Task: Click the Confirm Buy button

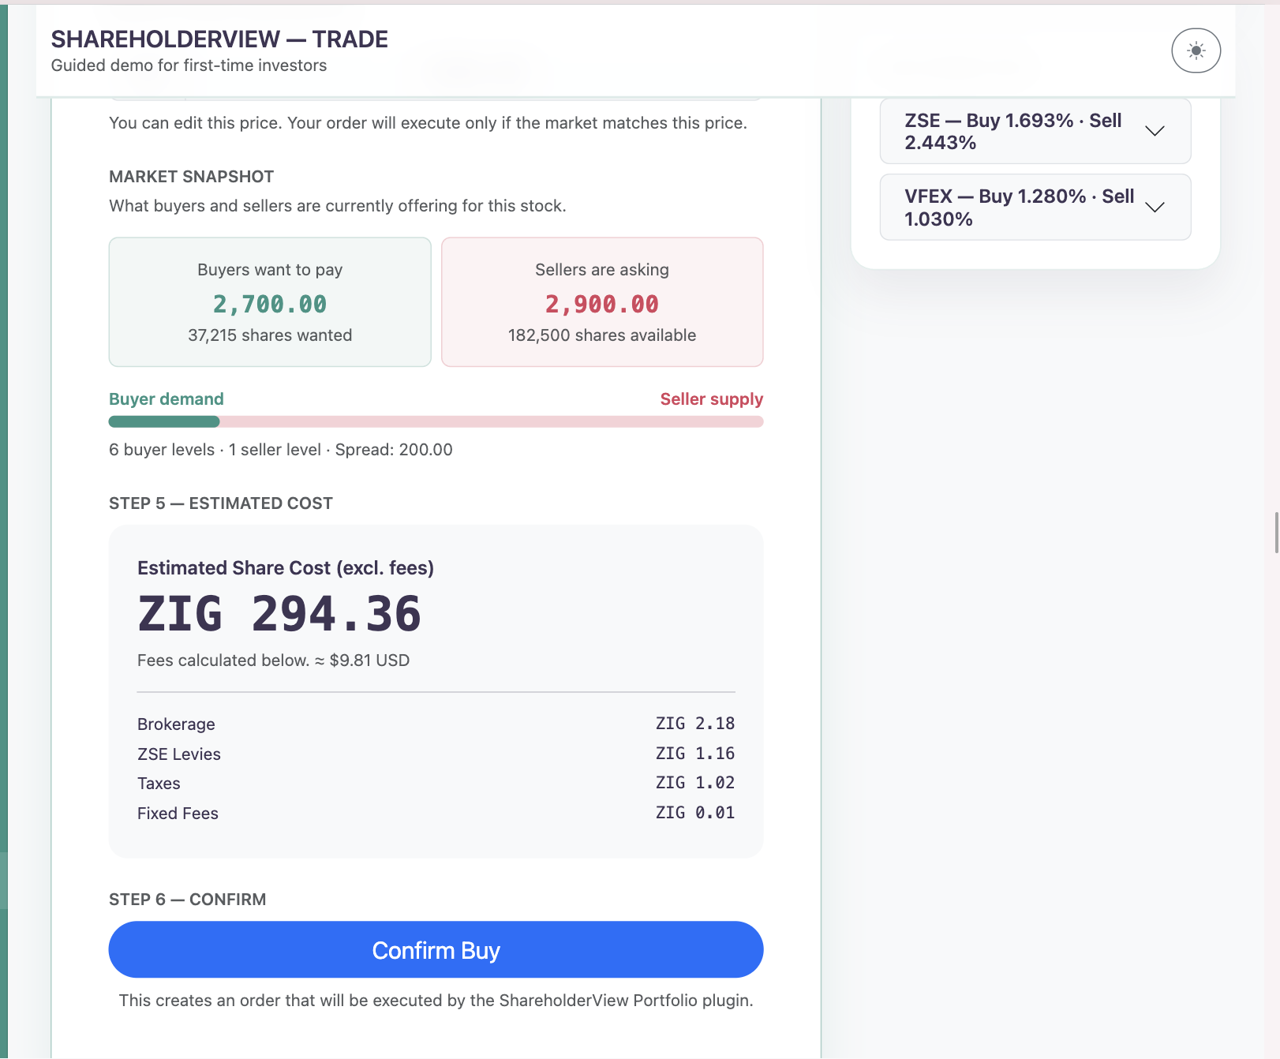Action: (x=436, y=950)
